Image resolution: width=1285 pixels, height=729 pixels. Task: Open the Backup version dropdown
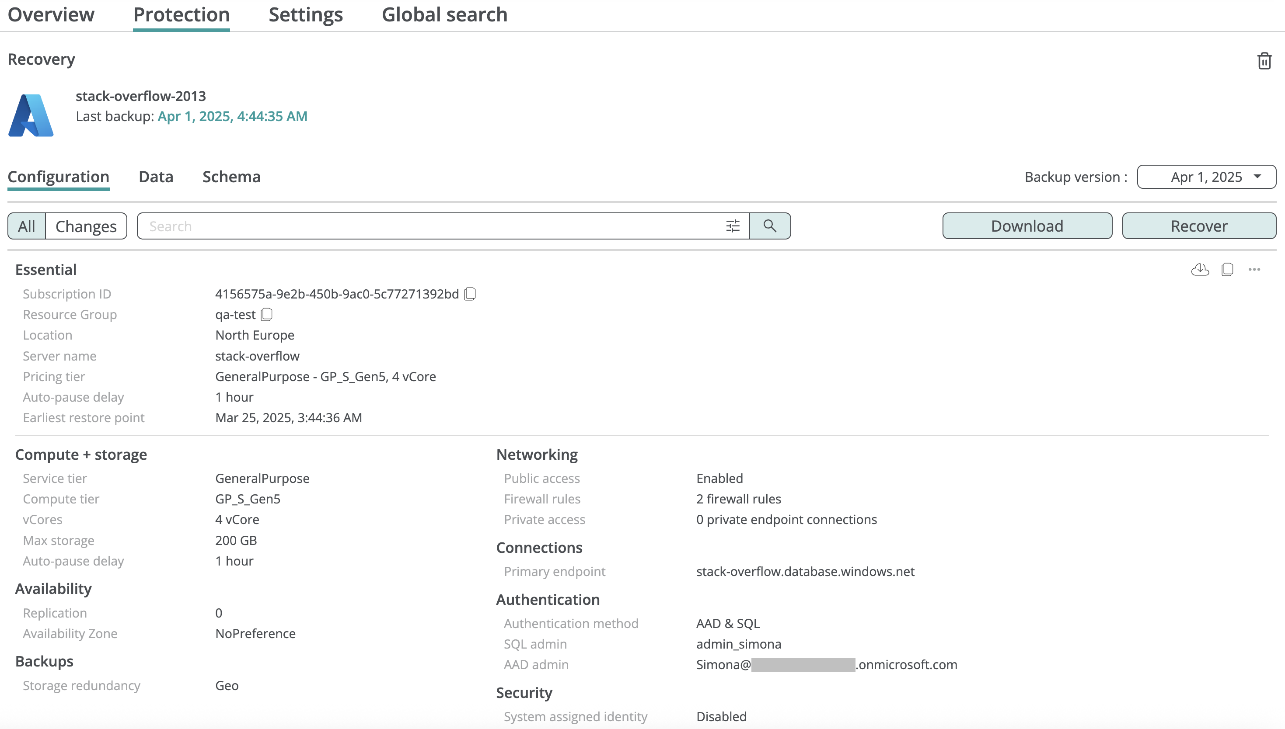click(1206, 177)
